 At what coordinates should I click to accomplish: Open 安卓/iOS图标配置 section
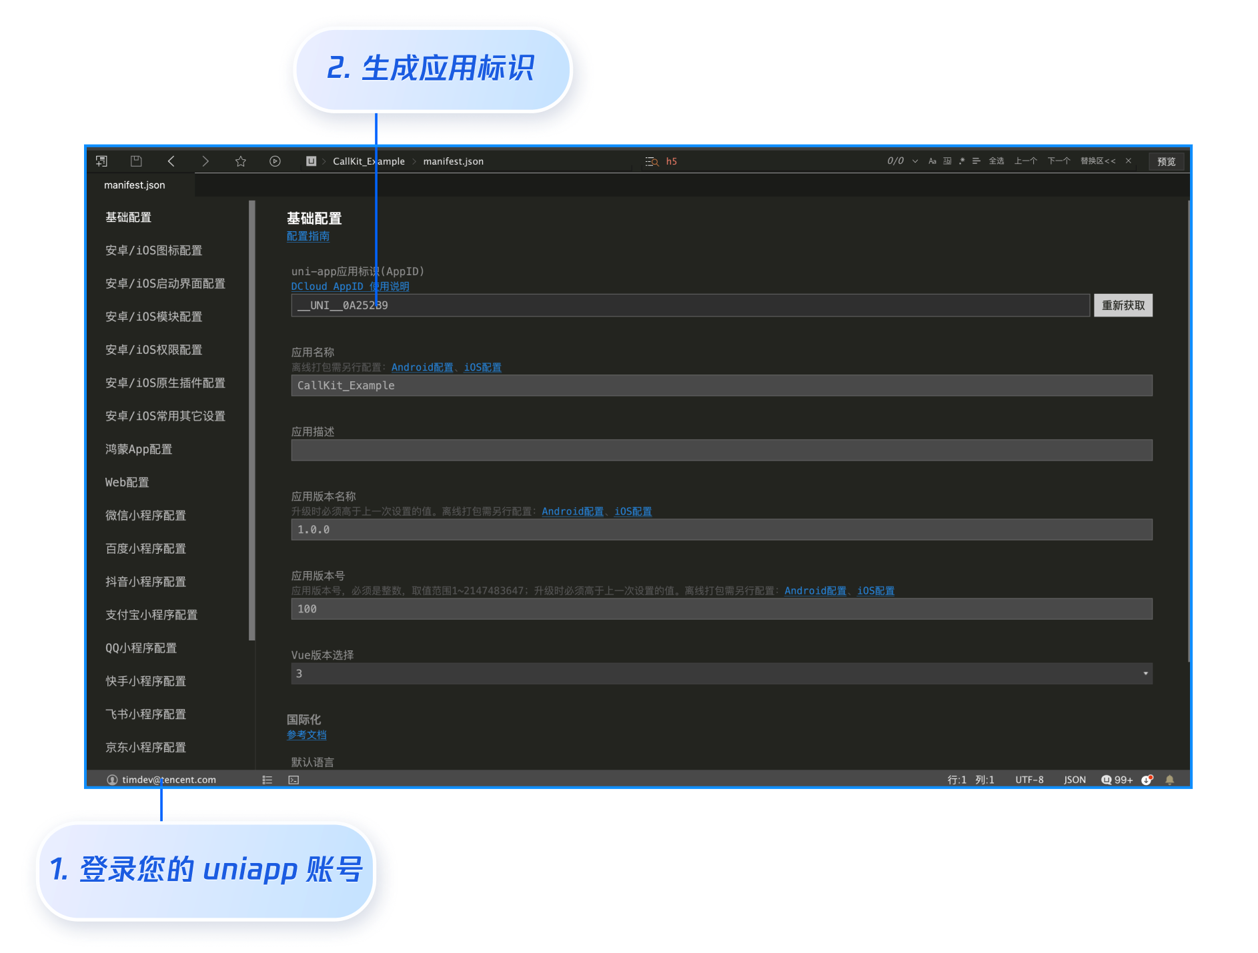[153, 251]
